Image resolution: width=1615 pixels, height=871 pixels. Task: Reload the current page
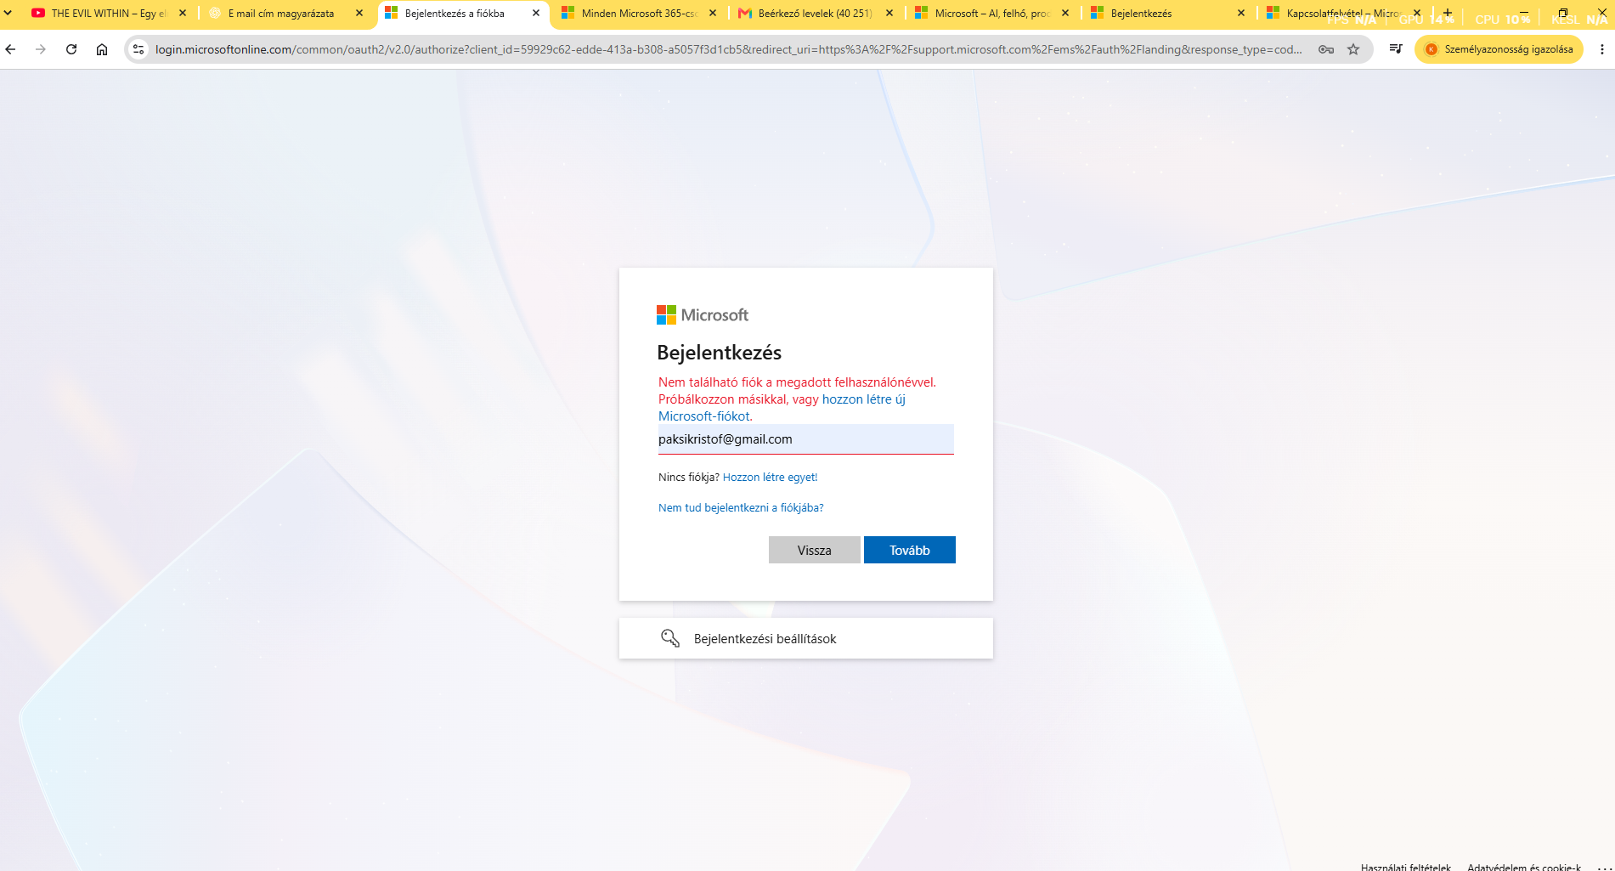[71, 49]
